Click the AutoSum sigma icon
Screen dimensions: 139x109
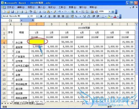click(x=77, y=12)
